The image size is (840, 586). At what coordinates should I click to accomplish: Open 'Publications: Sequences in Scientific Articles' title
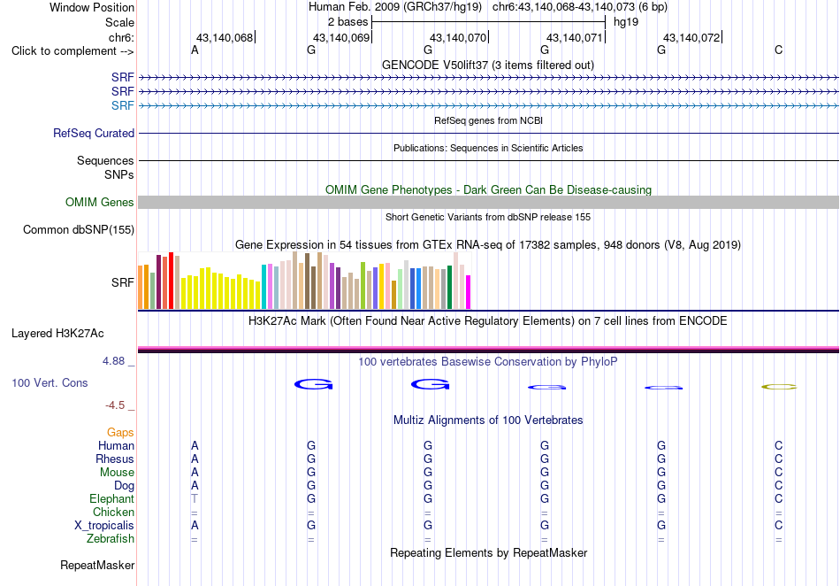488,148
